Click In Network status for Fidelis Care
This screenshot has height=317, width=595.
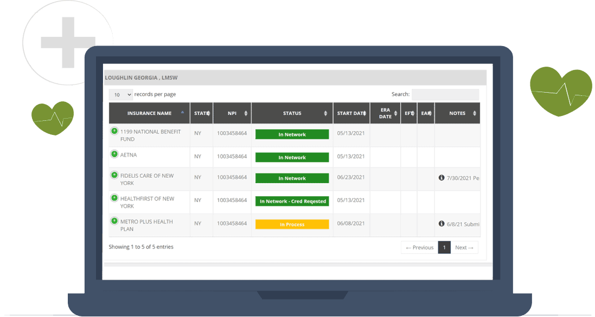pos(292,178)
